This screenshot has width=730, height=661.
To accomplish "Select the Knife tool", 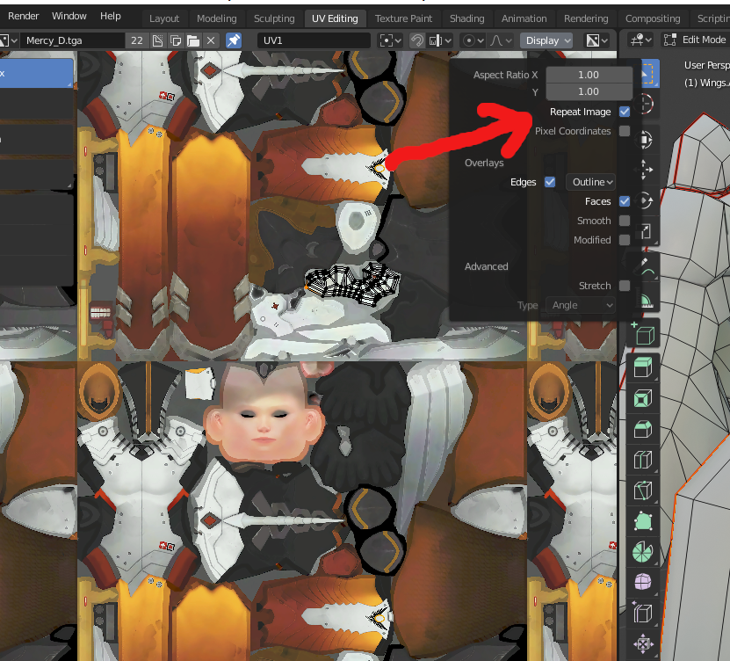I will tap(643, 490).
